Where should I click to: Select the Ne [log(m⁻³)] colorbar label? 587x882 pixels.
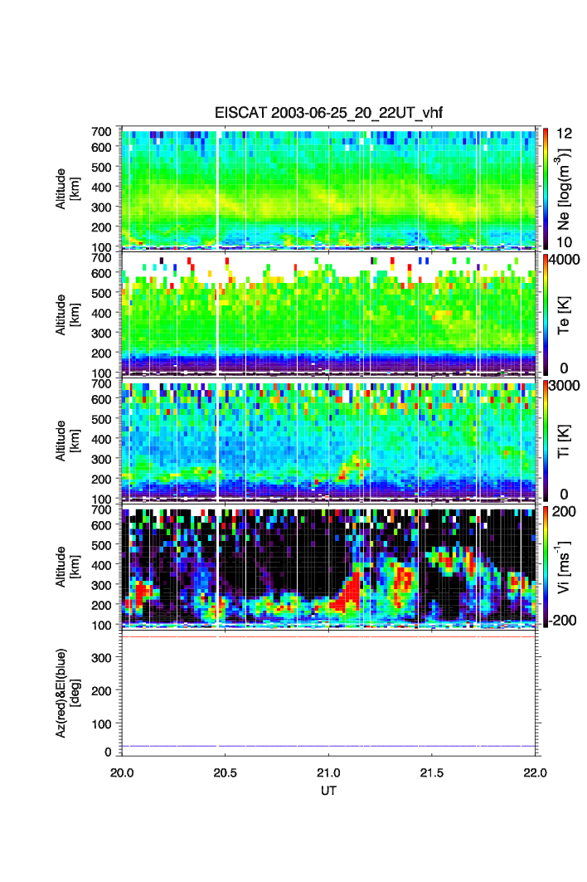coord(565,188)
